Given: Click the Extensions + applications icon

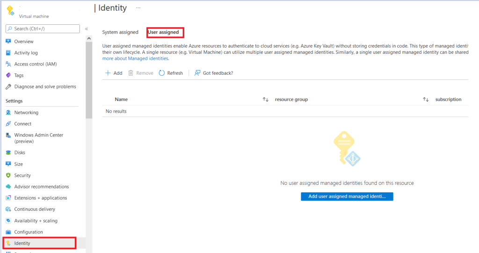Looking at the screenshot, I should (8, 198).
